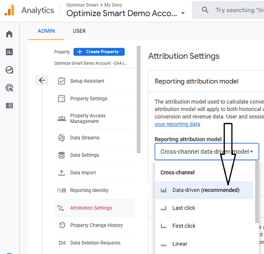Click the Data-driven model bar icon
The image size is (264, 254).
coord(164,190)
